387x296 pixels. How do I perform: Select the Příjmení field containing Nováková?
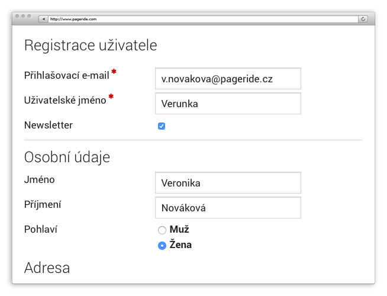pyautogui.click(x=228, y=208)
